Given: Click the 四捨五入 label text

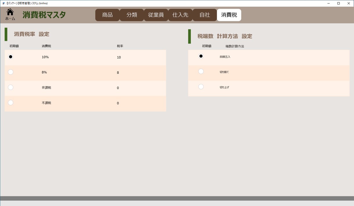Looking at the screenshot, I should click(x=225, y=57).
